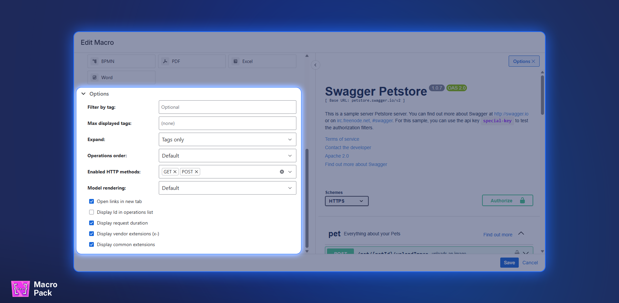Viewport: 619px width, 303px height.
Task: Click the Edit Macro dialog title
Action: (x=97, y=42)
